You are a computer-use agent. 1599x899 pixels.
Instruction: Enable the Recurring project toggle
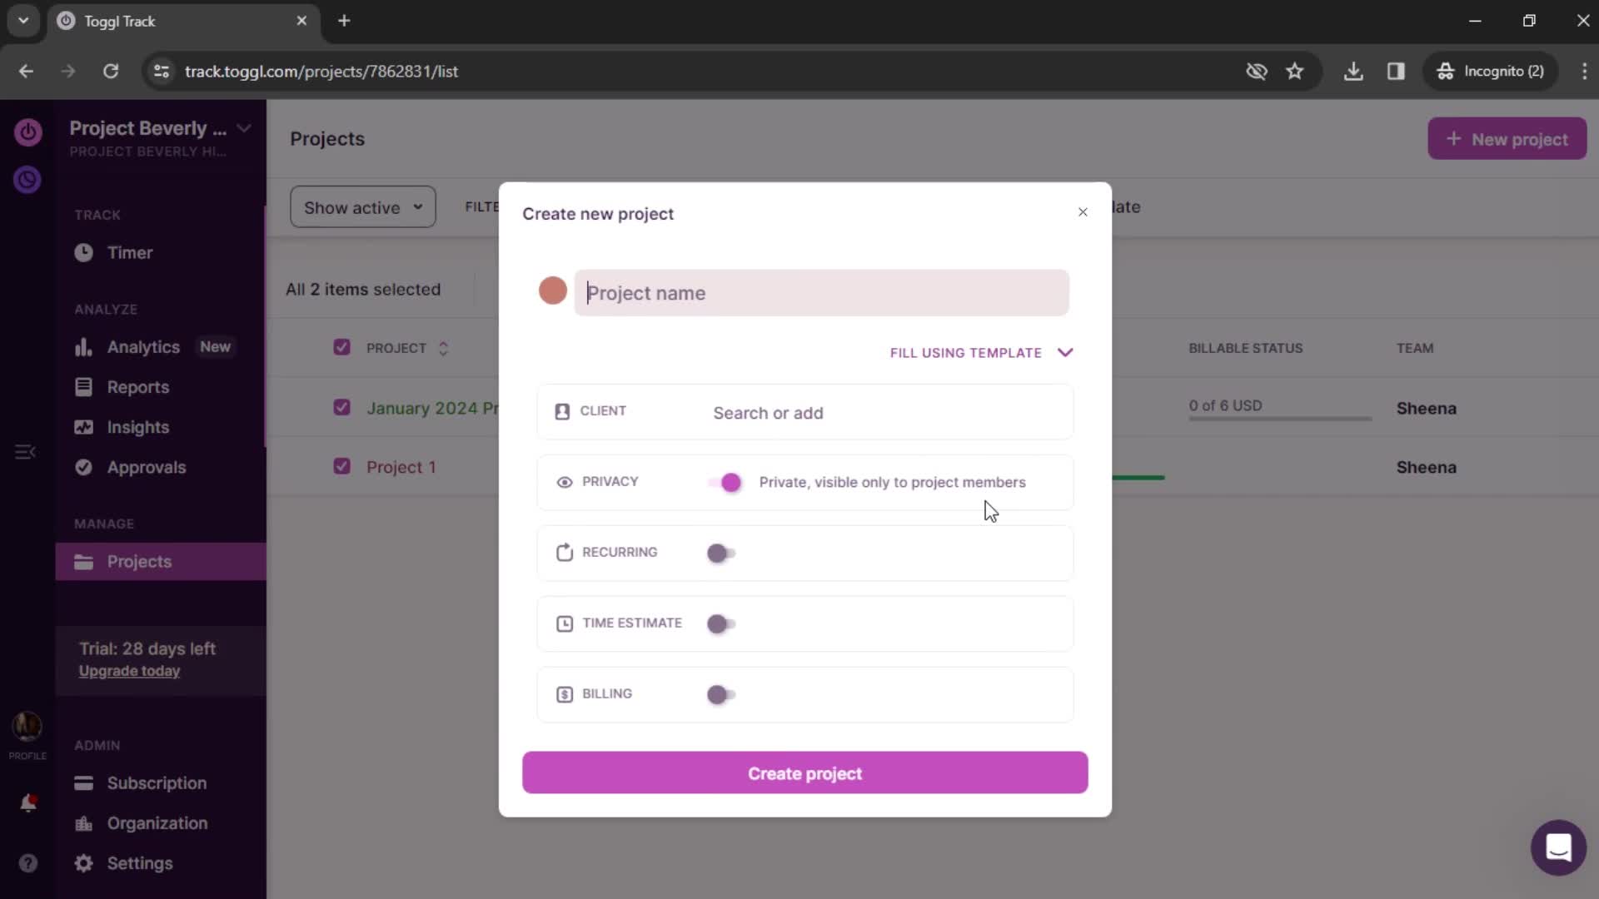pyautogui.click(x=721, y=552)
